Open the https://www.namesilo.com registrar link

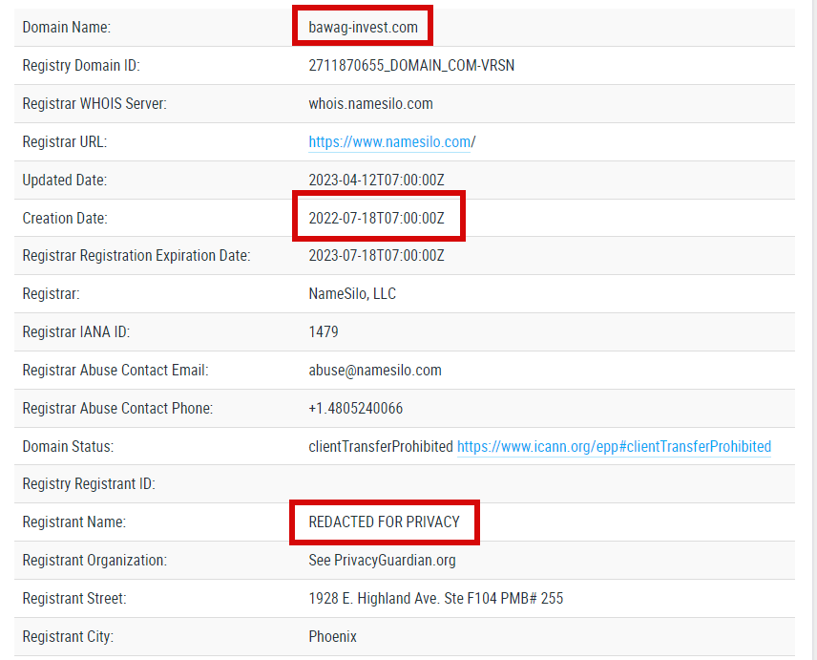(x=389, y=142)
